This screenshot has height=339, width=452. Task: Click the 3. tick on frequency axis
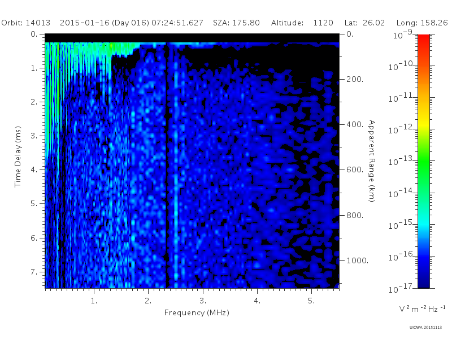(203, 301)
